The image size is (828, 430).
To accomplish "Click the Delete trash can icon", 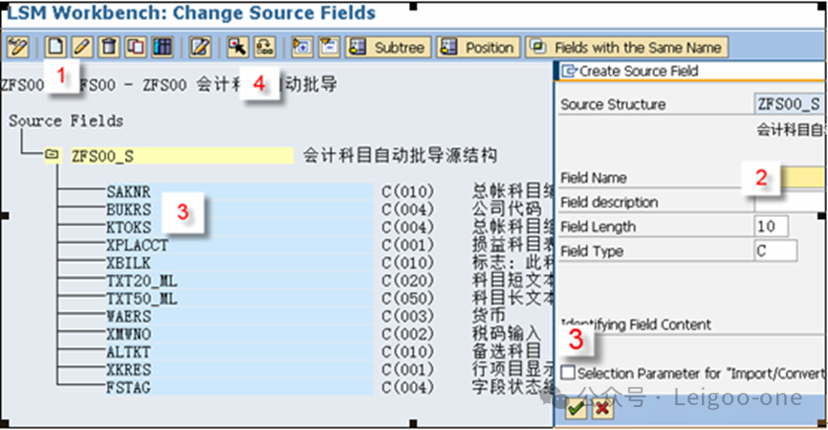I will pyautogui.click(x=109, y=47).
